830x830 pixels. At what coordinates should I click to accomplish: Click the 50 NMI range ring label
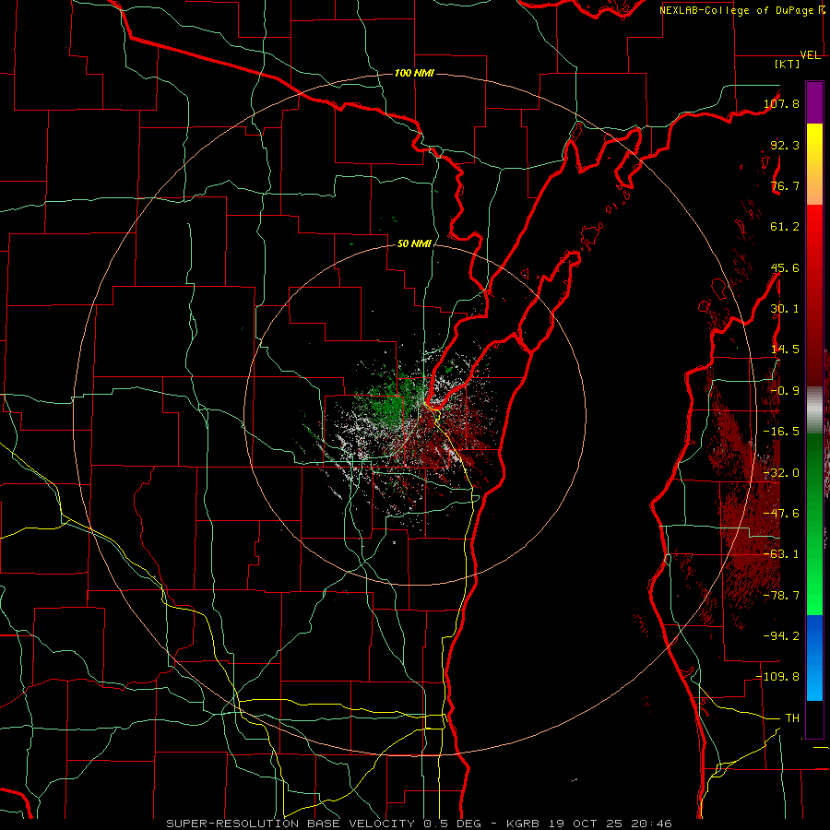pos(414,243)
